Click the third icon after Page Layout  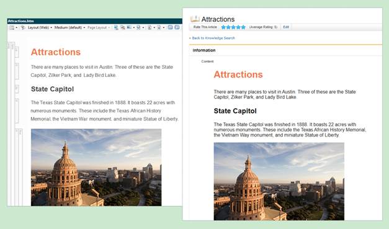click(129, 27)
